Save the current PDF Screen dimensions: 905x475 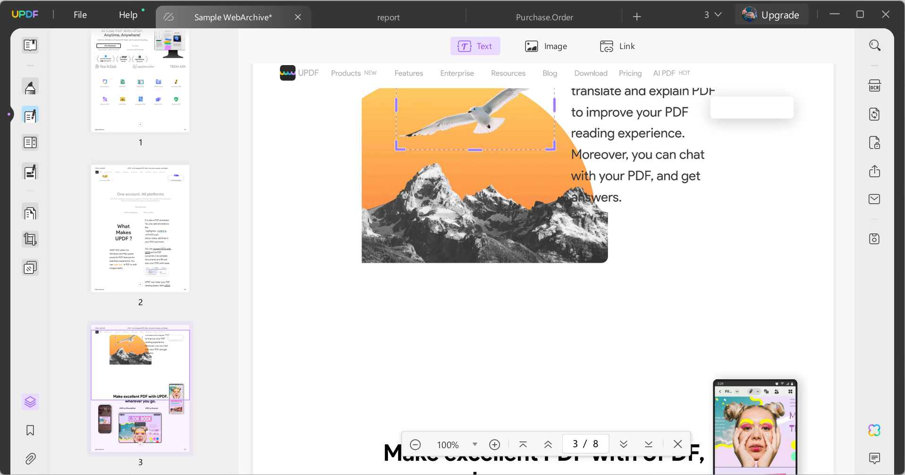(x=875, y=239)
